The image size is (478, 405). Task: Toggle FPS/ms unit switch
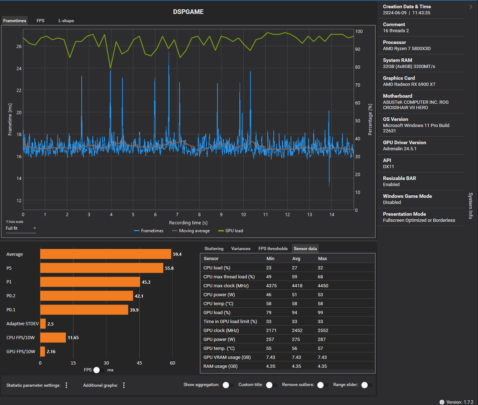pos(99,370)
